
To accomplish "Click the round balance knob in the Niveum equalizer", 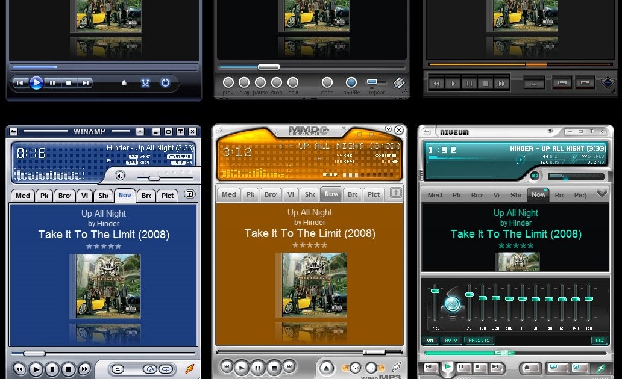I will point(452,304).
